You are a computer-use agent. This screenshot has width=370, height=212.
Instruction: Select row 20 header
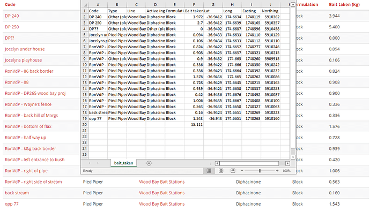85,125
